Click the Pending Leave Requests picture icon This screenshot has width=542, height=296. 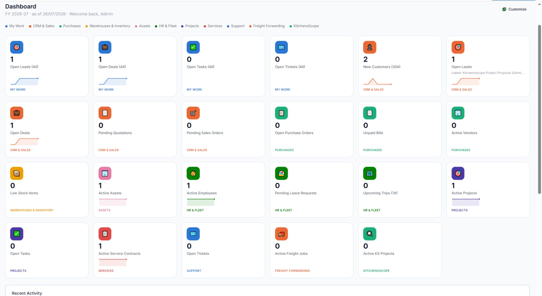[x=282, y=173]
